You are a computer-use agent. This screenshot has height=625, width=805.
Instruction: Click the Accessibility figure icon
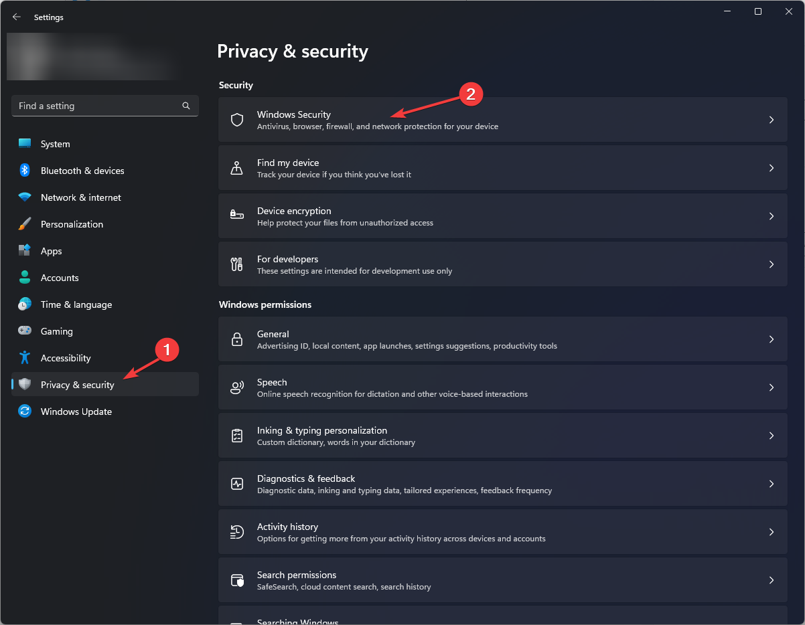[x=25, y=358]
